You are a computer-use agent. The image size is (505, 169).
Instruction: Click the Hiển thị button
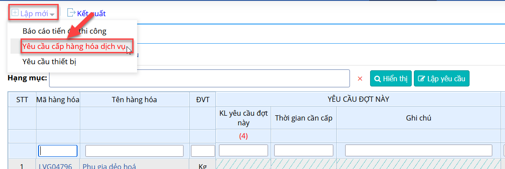coord(391,79)
